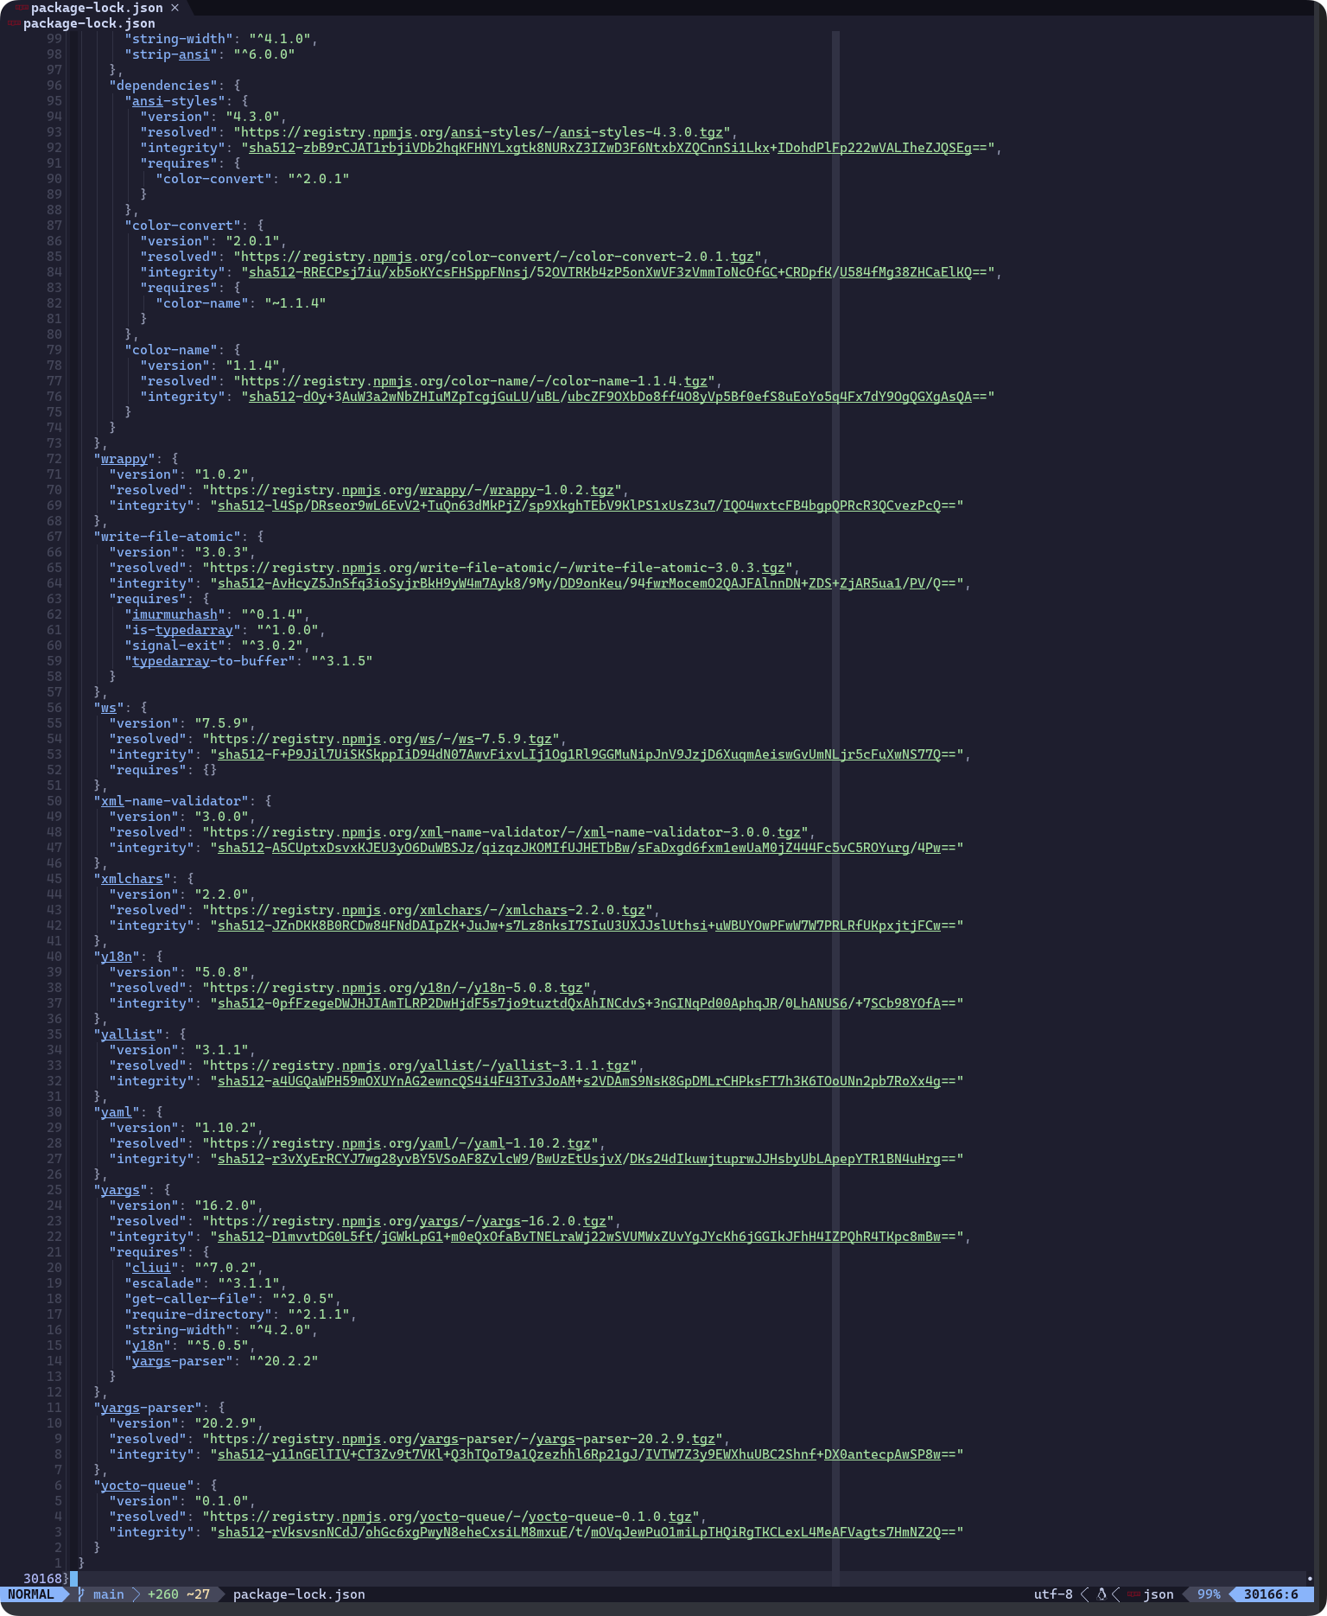Place cursor on the "yallist" key
This screenshot has height=1616, width=1327.
coord(128,1034)
